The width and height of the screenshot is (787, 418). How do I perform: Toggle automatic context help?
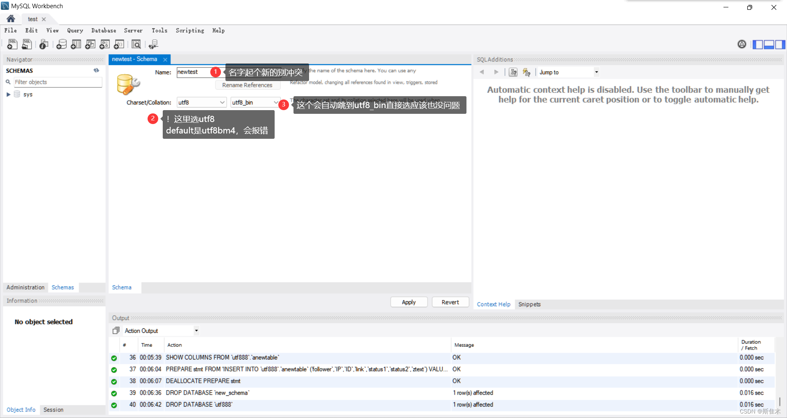pos(527,72)
